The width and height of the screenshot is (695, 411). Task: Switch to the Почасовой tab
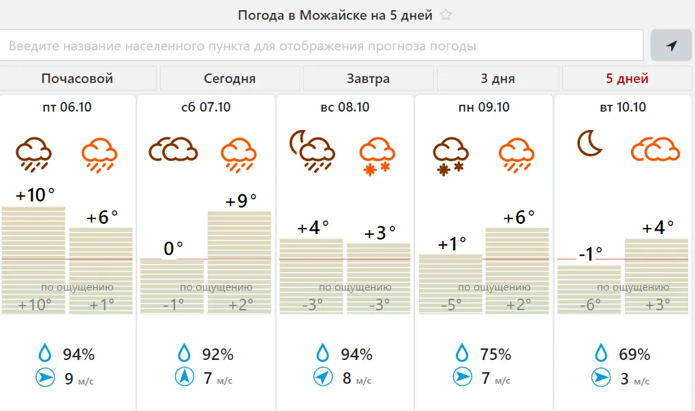point(77,78)
